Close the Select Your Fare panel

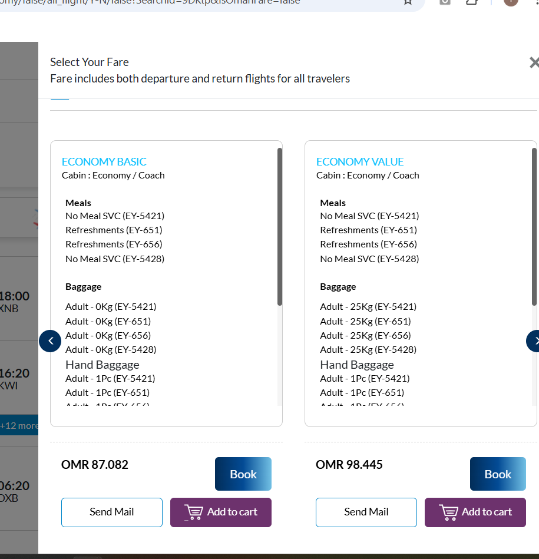pyautogui.click(x=534, y=62)
